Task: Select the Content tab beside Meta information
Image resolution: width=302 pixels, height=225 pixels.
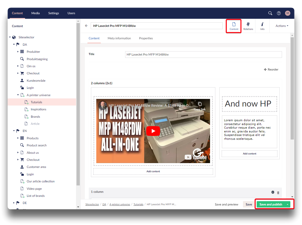Action: pos(94,38)
